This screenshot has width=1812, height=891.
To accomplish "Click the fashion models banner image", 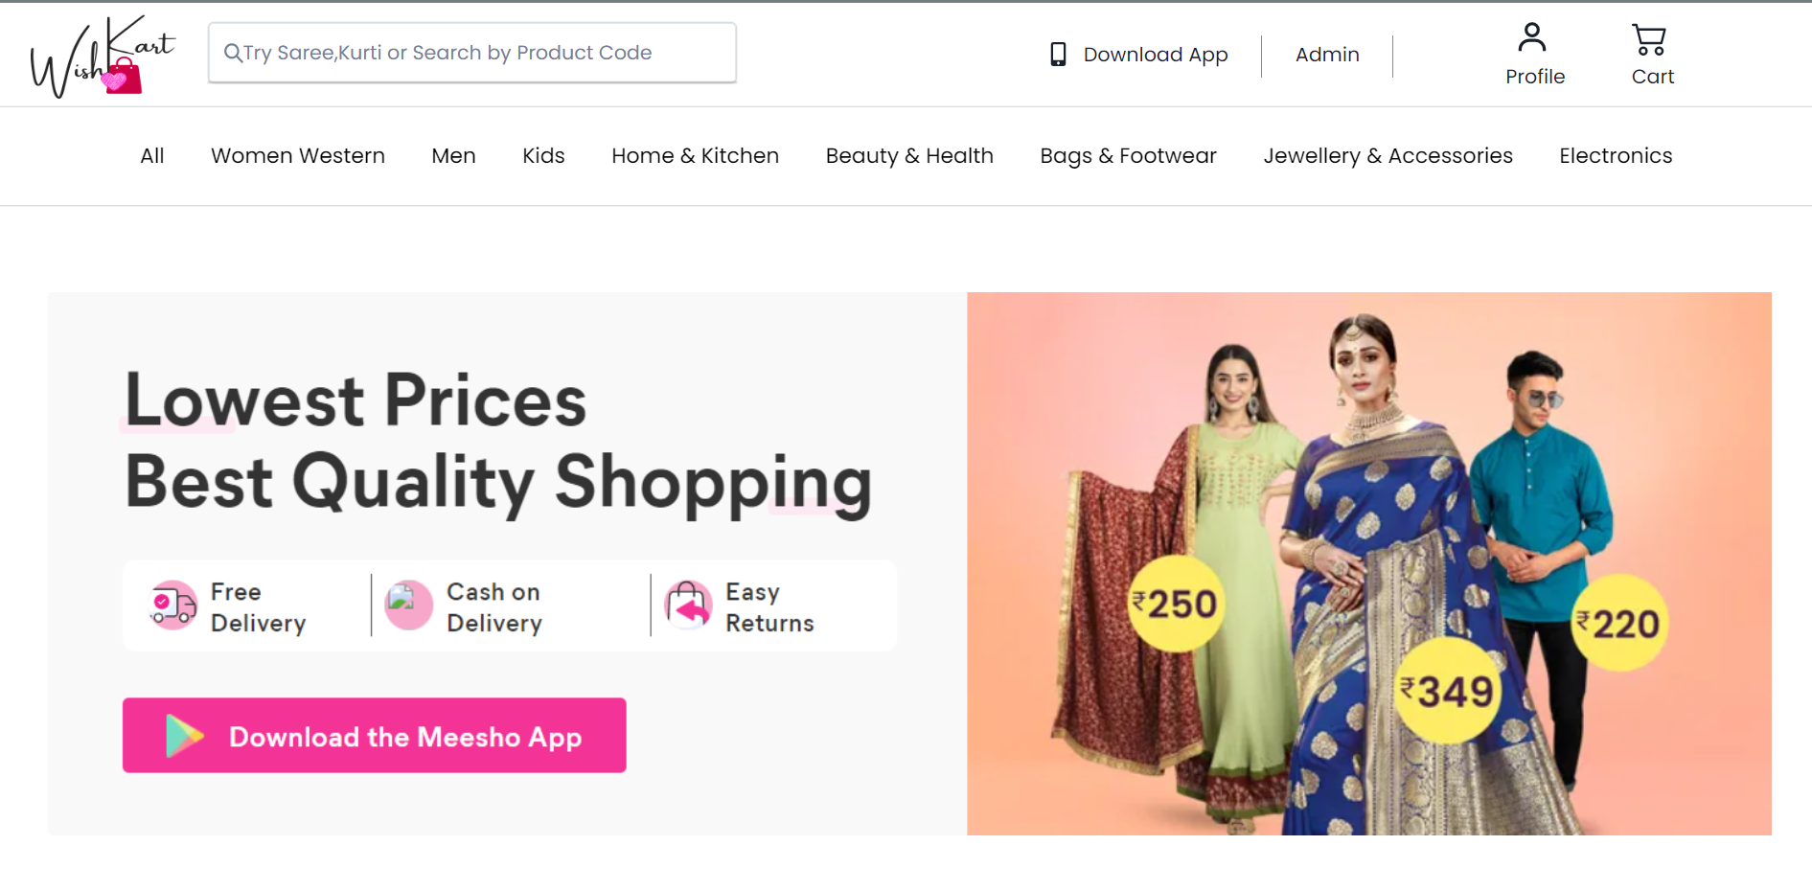I will (1368, 563).
